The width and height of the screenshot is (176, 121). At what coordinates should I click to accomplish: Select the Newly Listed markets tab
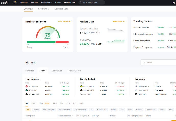coord(75,71)
